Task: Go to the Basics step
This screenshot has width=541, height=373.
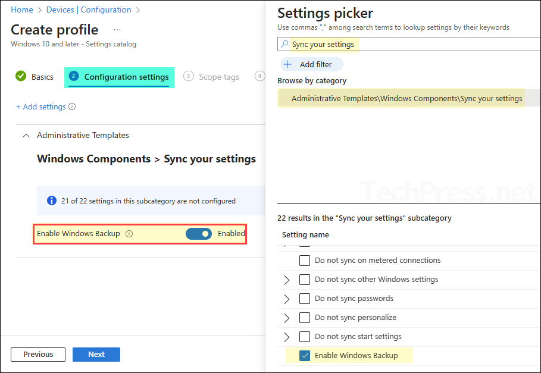Action: [42, 77]
